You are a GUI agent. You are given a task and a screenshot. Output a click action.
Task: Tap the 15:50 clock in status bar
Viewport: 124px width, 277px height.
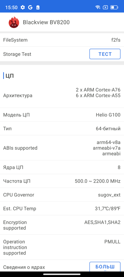(11, 7)
